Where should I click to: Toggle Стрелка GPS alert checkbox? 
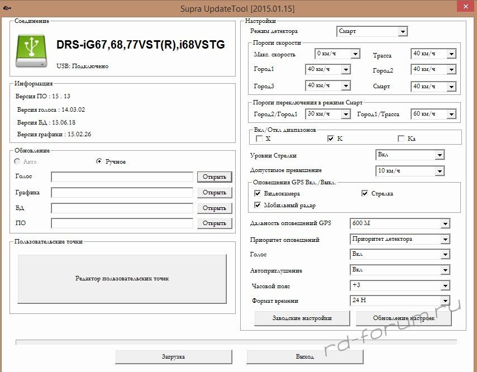[x=365, y=193]
